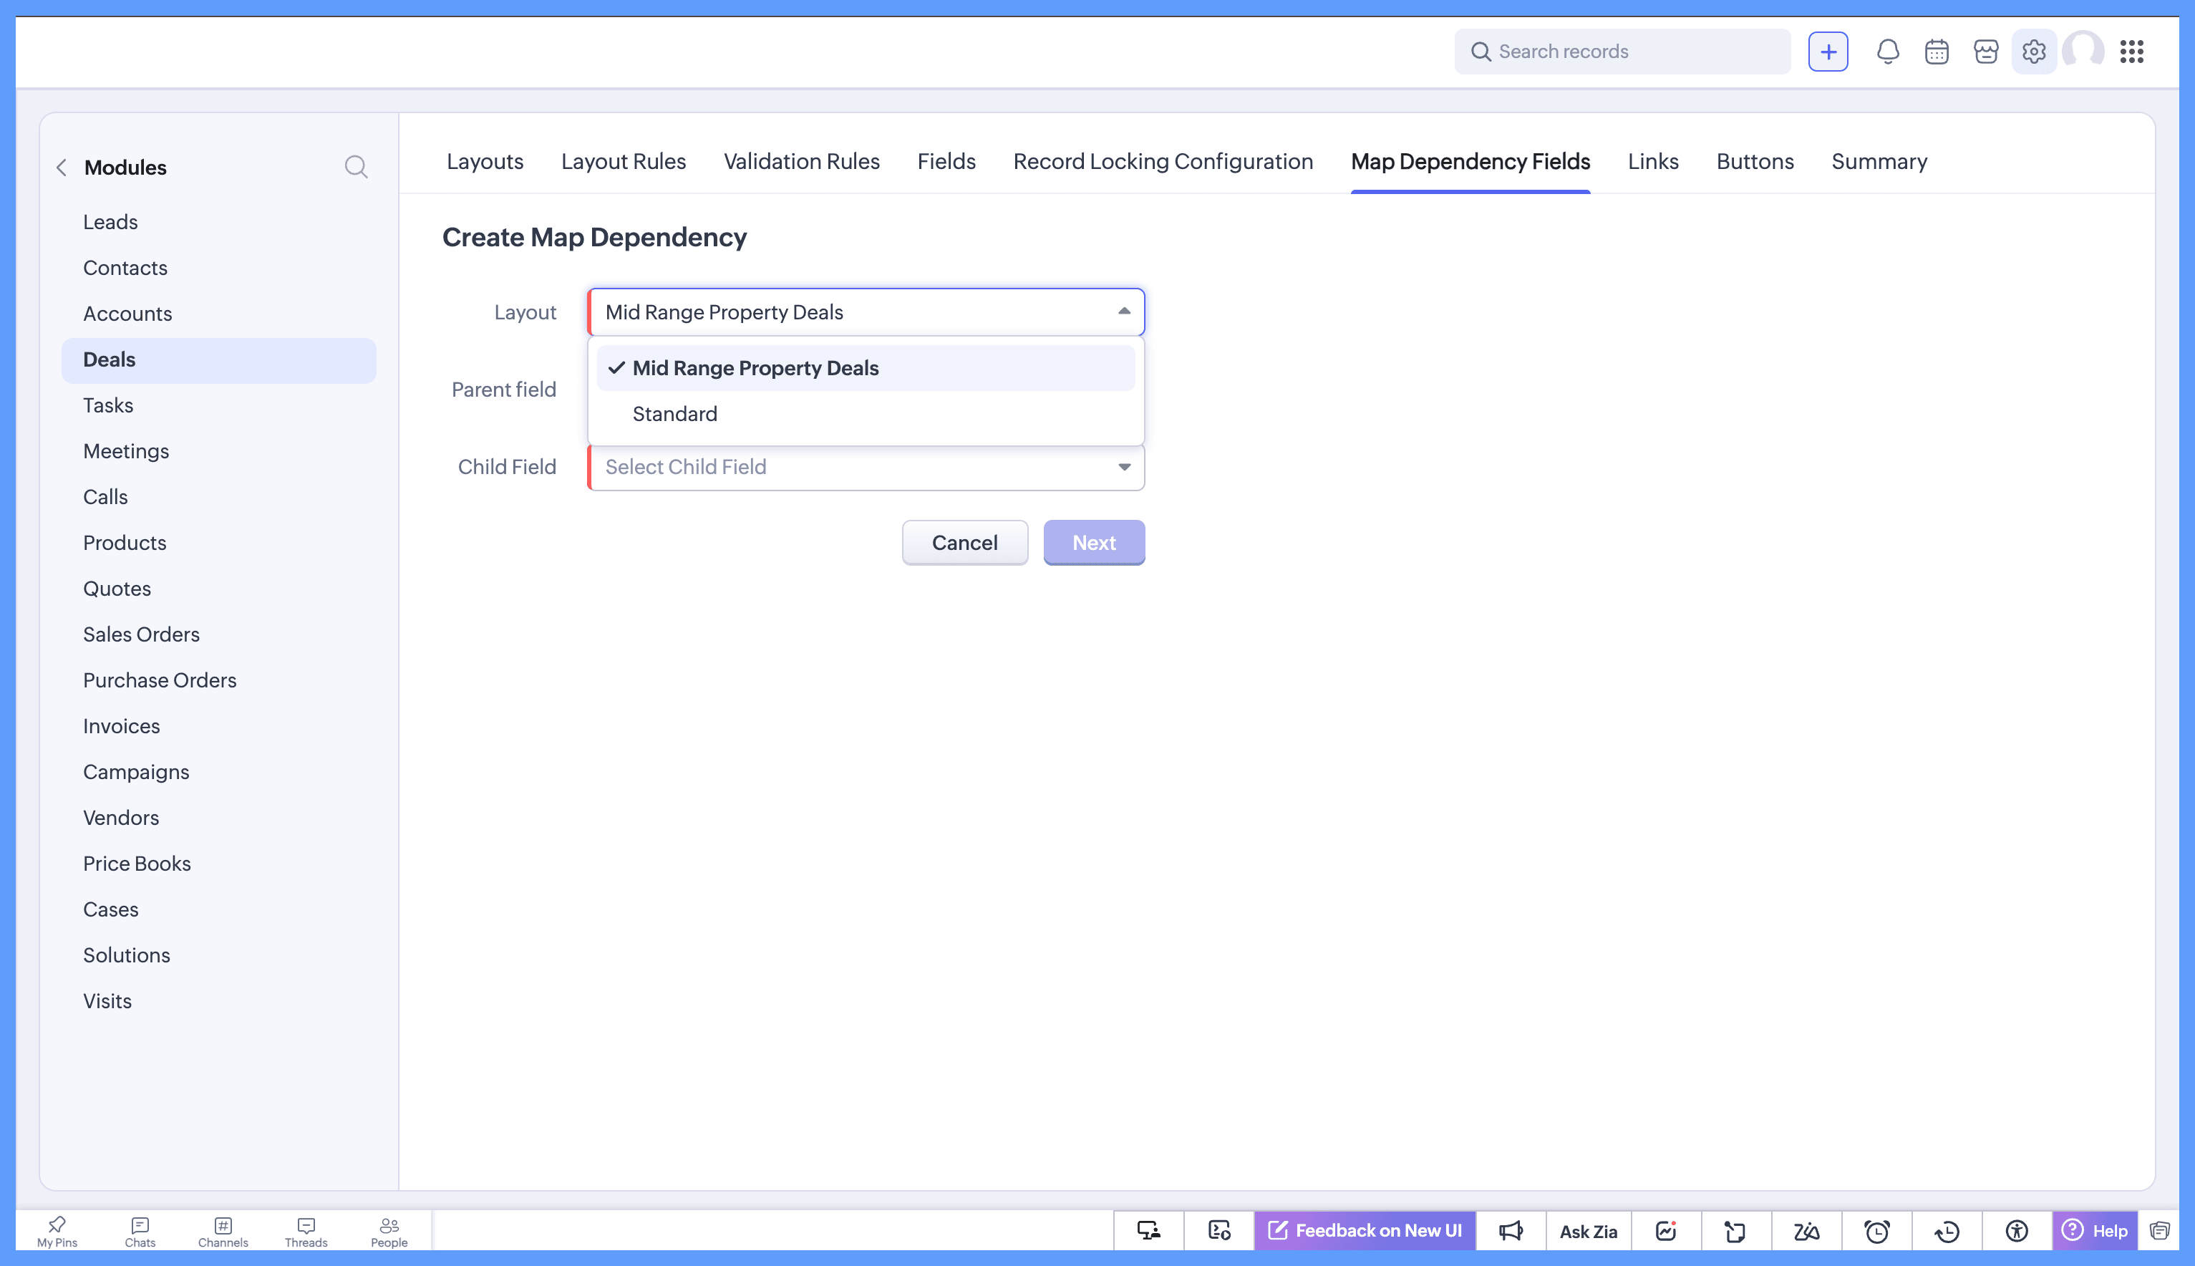The width and height of the screenshot is (2195, 1266).
Task: Choose the Standard layout option
Action: pos(674,414)
